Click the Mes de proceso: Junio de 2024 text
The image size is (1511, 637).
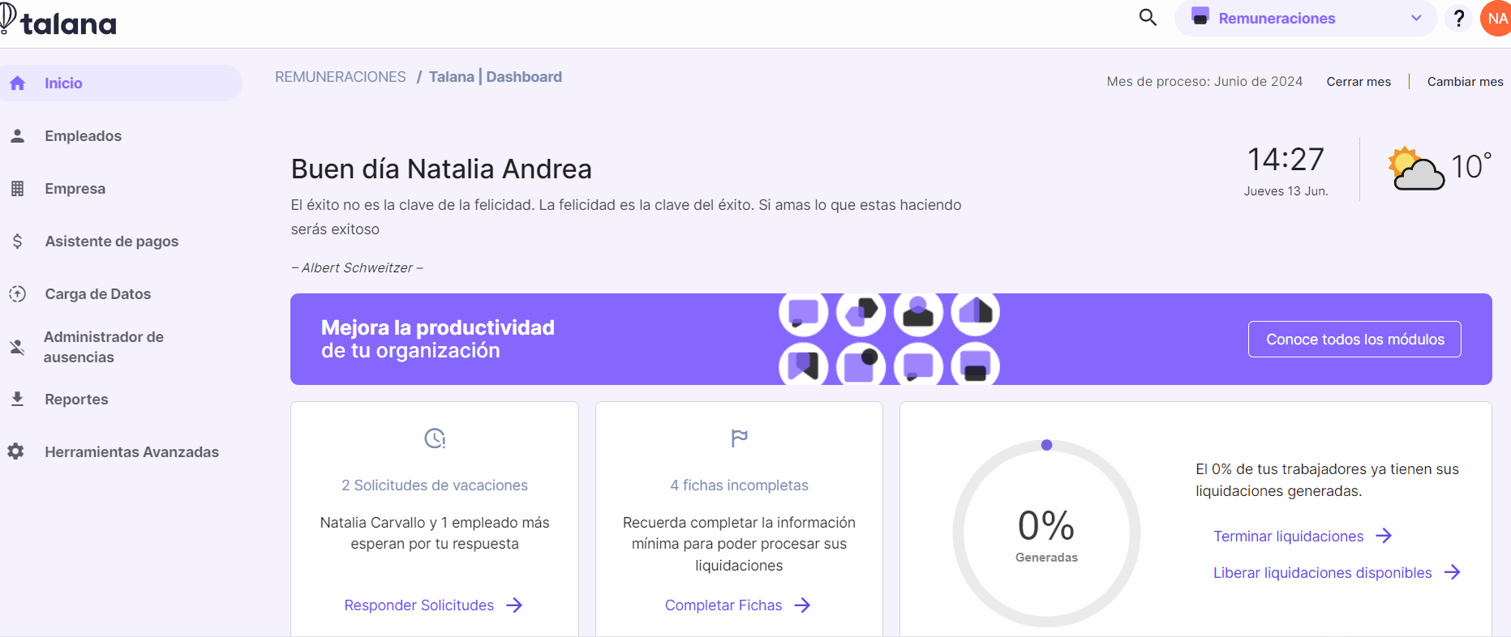1204,82
